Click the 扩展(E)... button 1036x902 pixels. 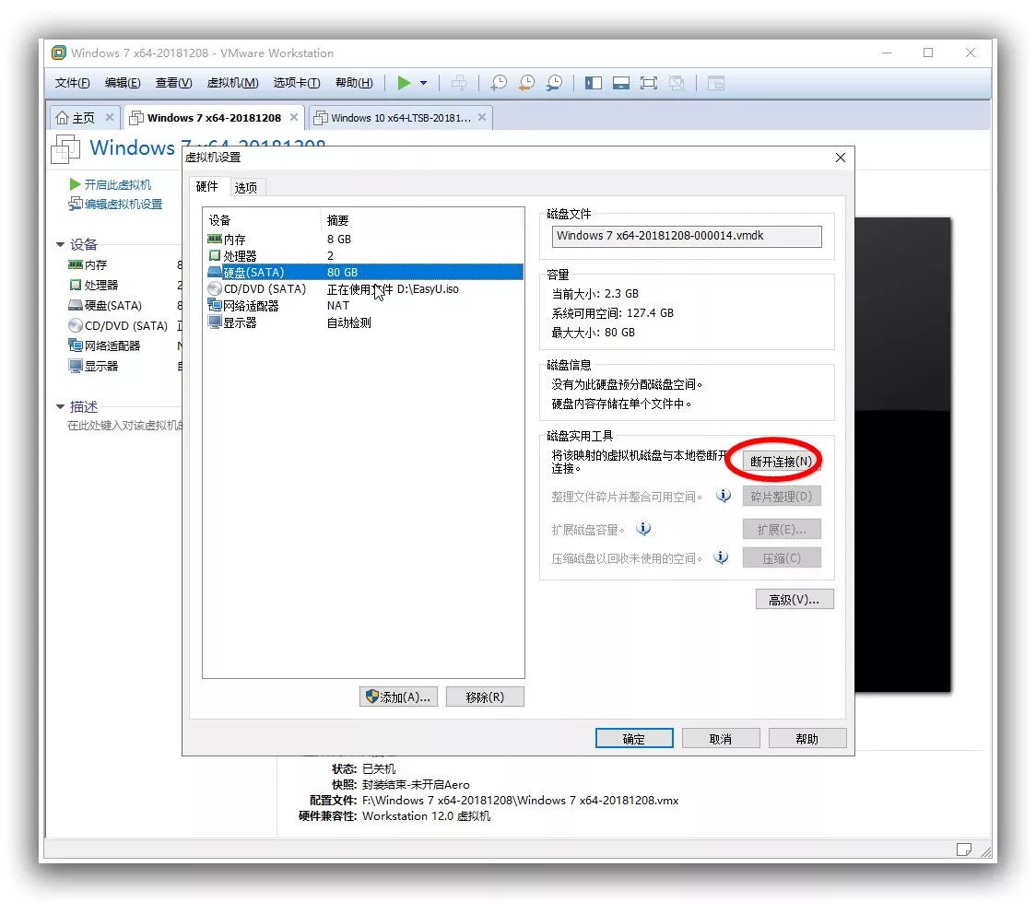point(782,530)
